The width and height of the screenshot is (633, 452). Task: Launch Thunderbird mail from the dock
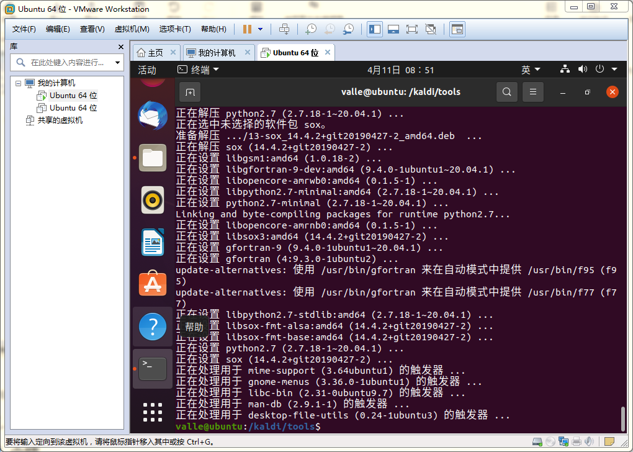pyautogui.click(x=153, y=115)
